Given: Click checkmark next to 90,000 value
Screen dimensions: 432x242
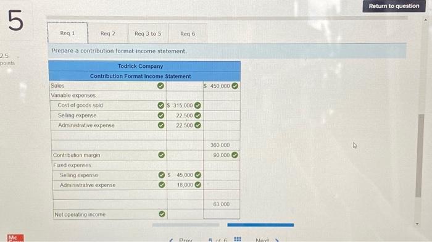Looking at the screenshot, I should pos(235,155).
